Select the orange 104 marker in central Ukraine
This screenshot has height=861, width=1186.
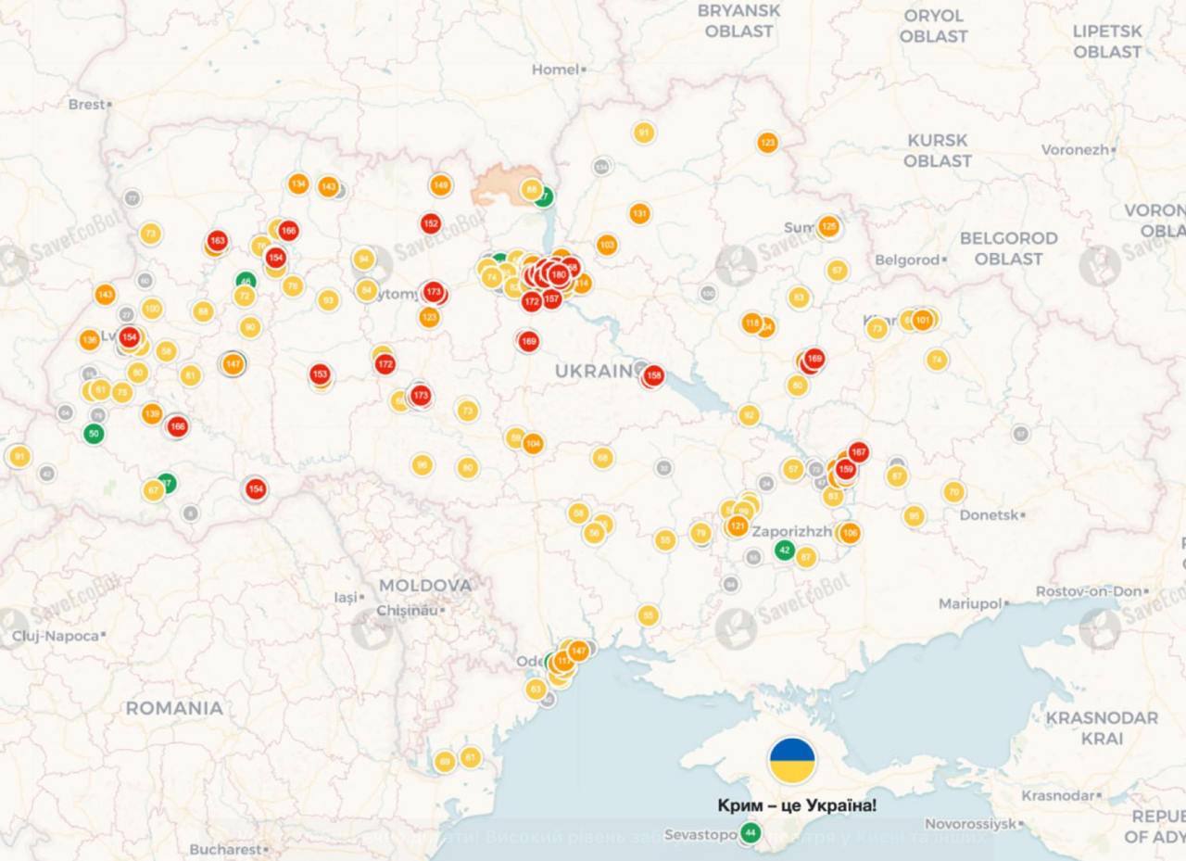point(533,444)
